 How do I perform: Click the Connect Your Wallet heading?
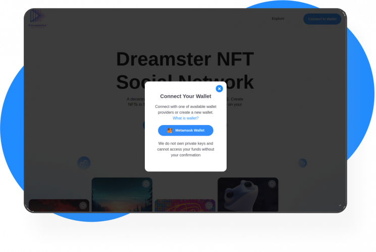click(186, 96)
